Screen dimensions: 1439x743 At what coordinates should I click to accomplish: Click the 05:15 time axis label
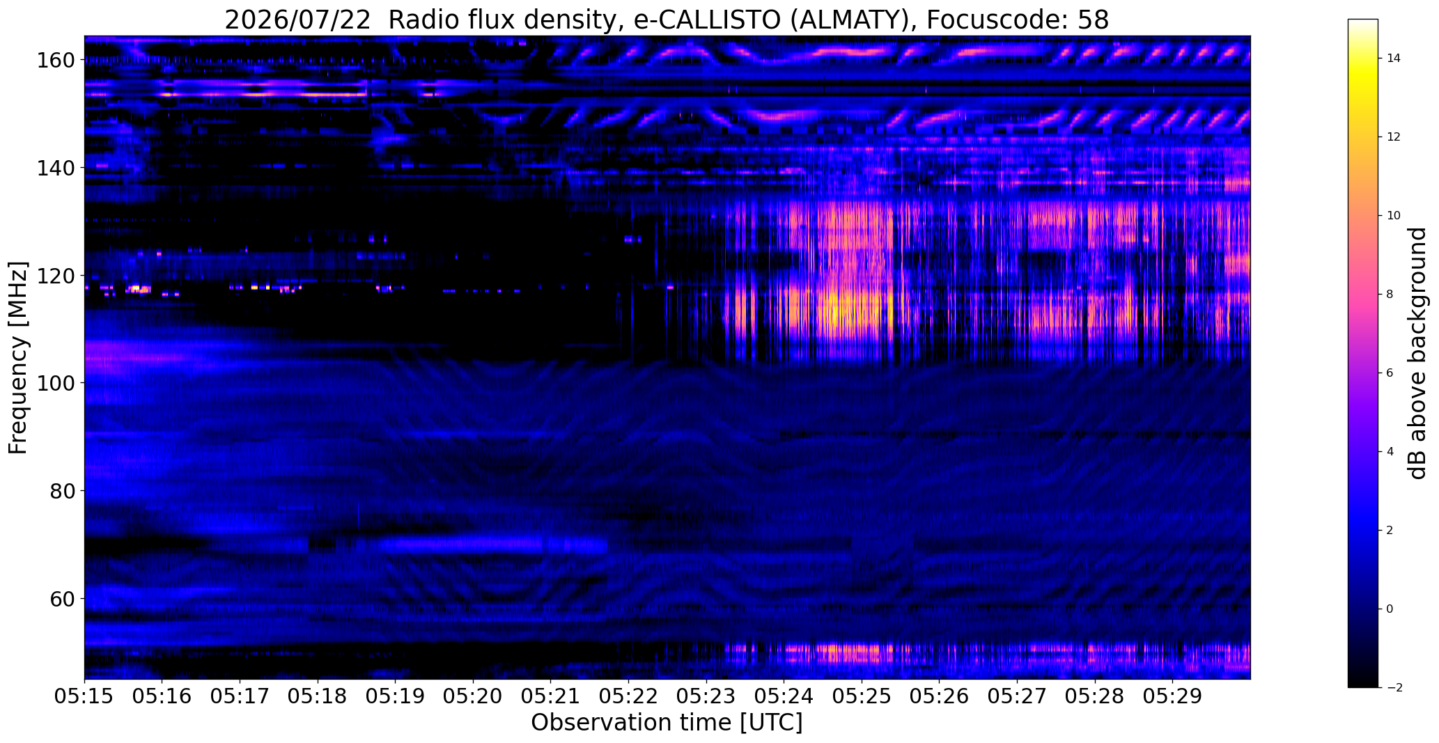click(x=84, y=696)
